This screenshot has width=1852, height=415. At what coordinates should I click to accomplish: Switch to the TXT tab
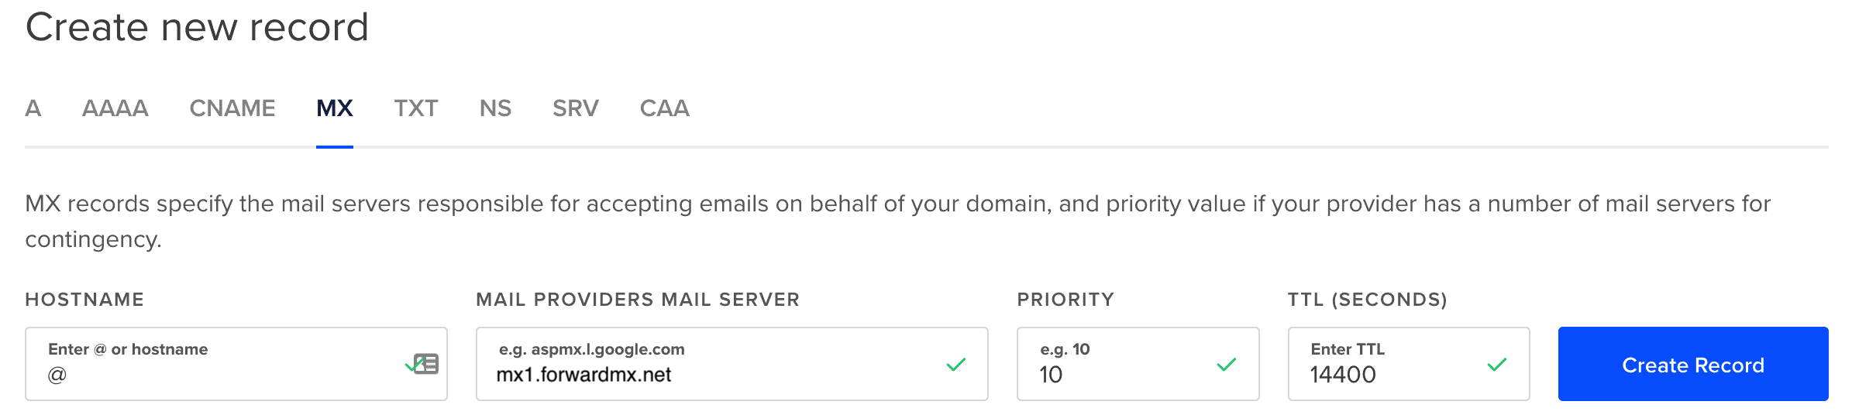pos(416,108)
